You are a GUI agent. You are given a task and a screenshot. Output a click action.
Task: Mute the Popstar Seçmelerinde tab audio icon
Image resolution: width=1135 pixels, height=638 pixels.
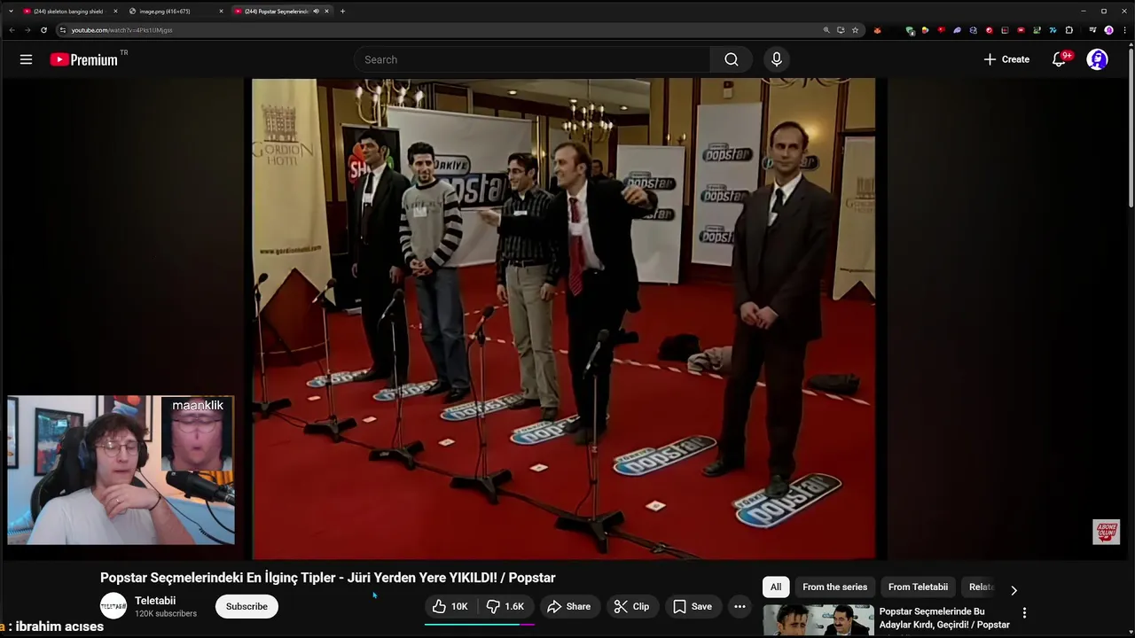317,12
